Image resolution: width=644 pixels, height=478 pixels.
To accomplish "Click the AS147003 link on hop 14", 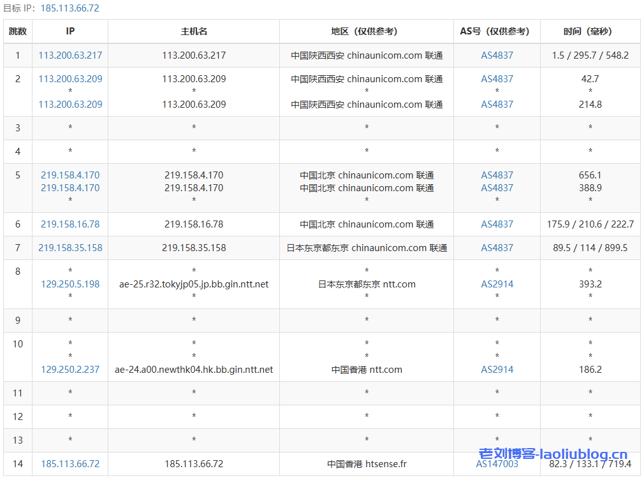I will click(497, 463).
